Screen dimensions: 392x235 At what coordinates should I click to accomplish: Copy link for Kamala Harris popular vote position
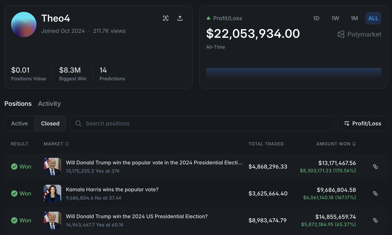375,193
